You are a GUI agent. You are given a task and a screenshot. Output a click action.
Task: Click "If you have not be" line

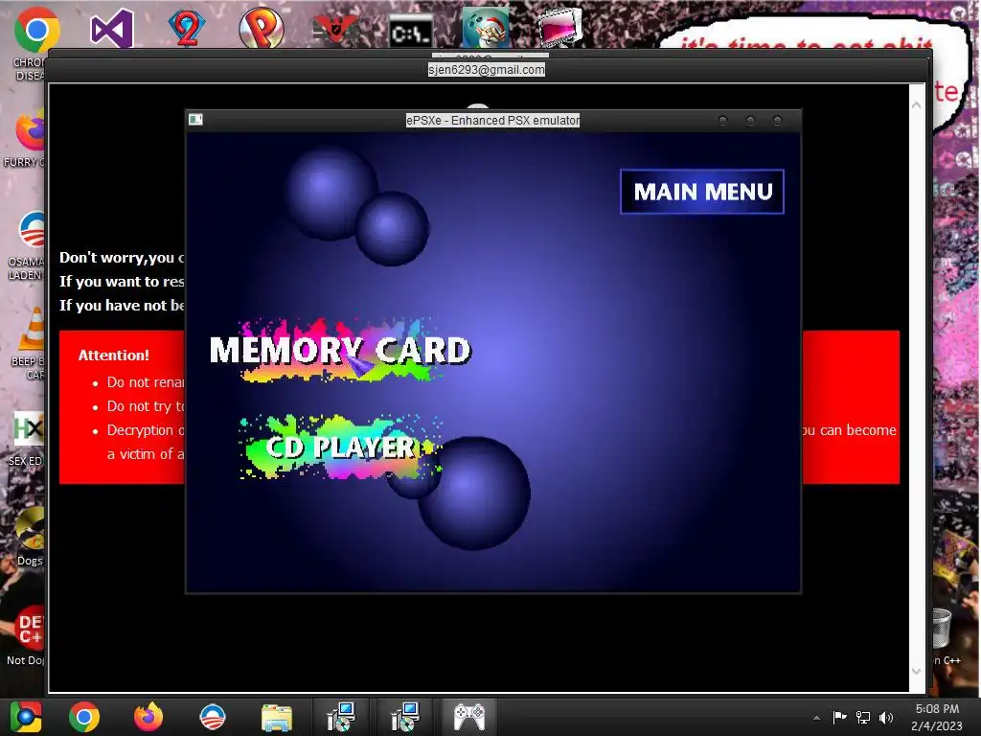tap(122, 306)
